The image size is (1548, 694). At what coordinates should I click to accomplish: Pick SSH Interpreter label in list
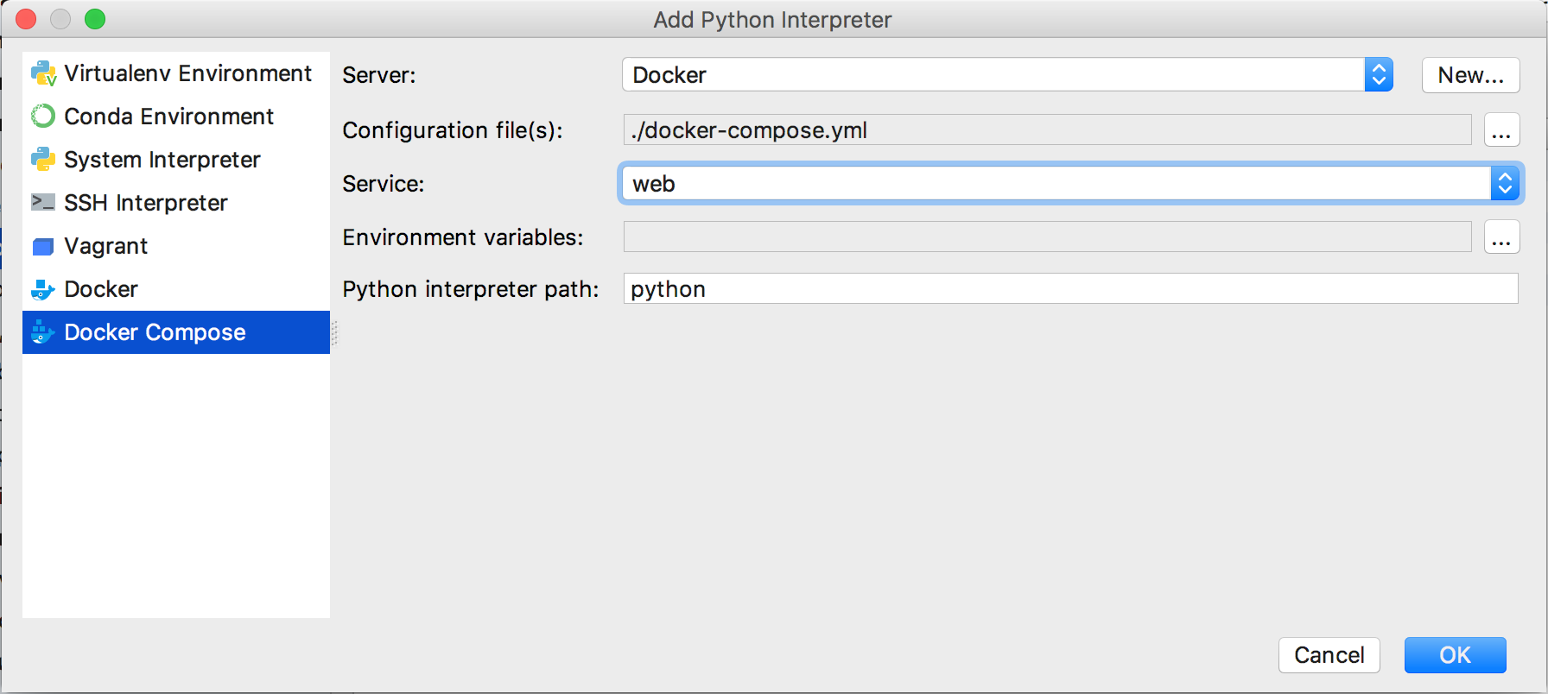pyautogui.click(x=146, y=203)
